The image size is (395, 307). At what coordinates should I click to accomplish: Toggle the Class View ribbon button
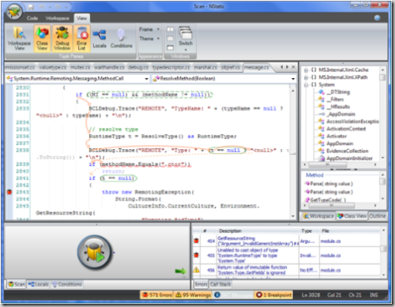click(42, 39)
